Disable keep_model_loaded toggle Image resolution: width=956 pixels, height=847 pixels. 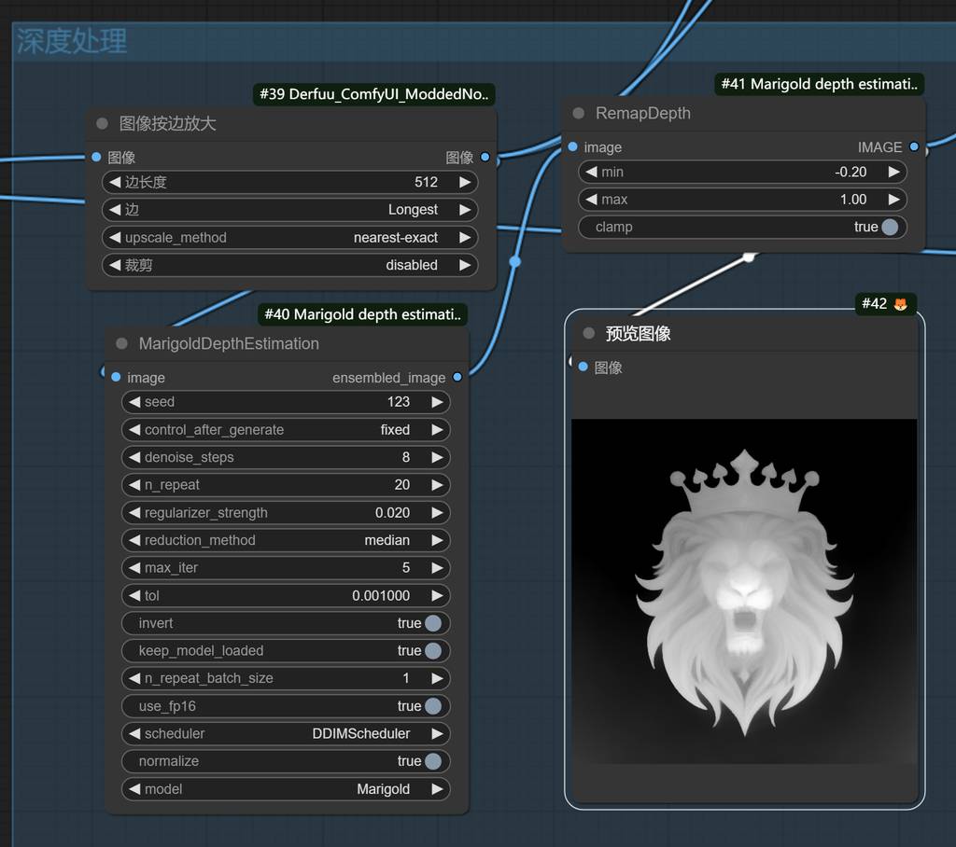click(x=432, y=650)
